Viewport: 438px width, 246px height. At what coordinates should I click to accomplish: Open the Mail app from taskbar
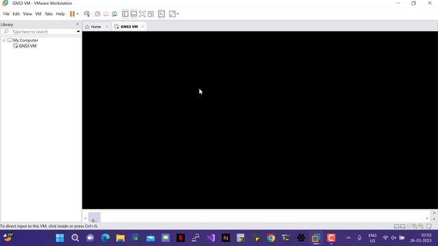(151, 238)
